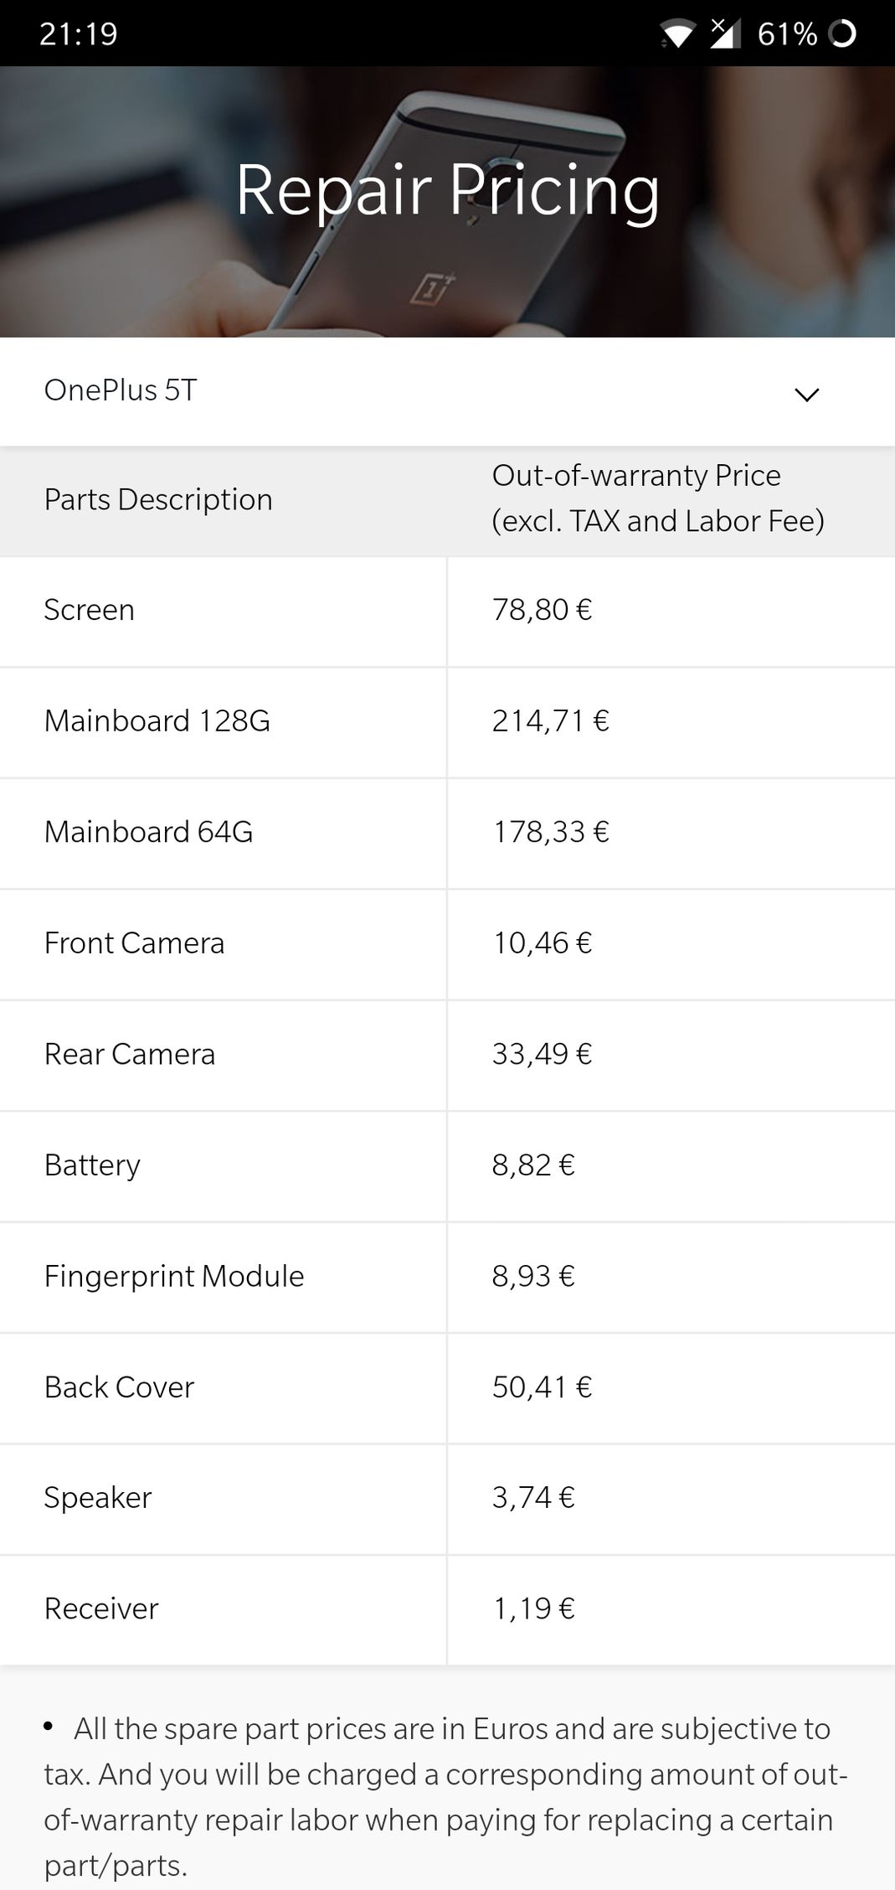The width and height of the screenshot is (895, 1890).
Task: Tap the dropdown chevron arrow
Action: pyautogui.click(x=806, y=395)
